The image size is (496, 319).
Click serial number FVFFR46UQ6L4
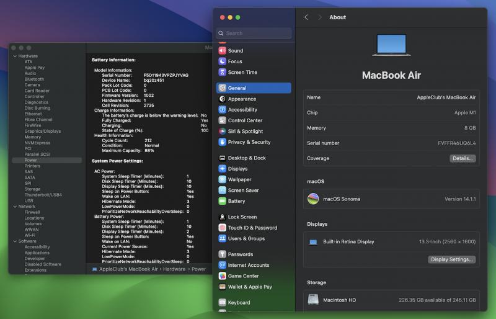pyautogui.click(x=457, y=143)
